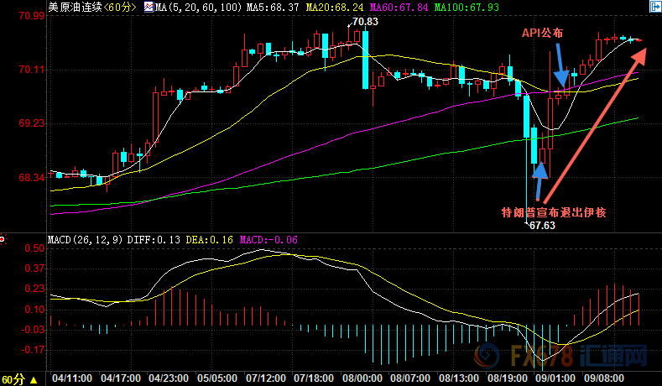The width and height of the screenshot is (662, 386).
Task: Click the MA indicator chart icon
Action: coord(149,7)
